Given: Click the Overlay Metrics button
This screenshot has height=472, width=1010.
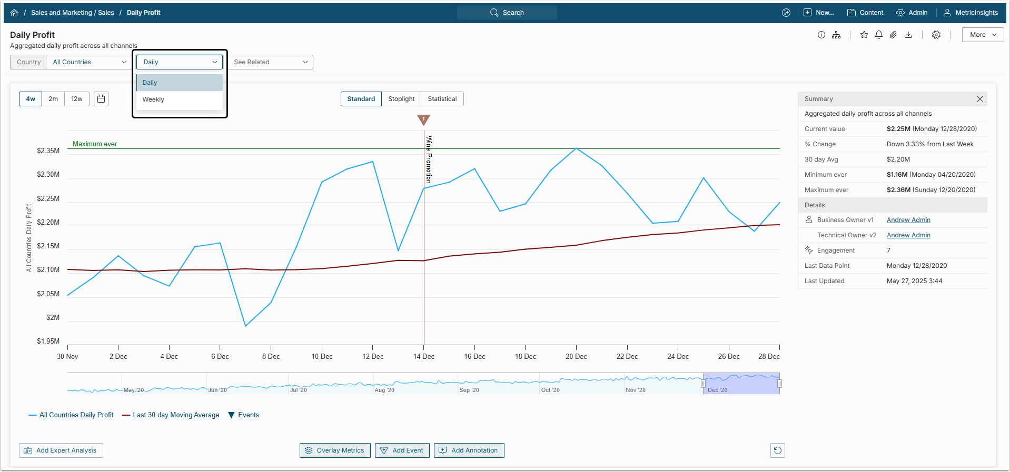Looking at the screenshot, I should pos(335,450).
